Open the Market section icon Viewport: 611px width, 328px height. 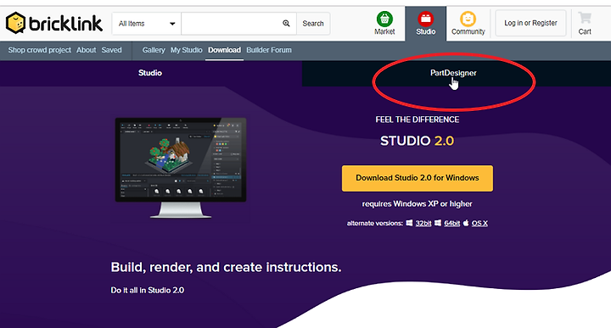click(384, 24)
